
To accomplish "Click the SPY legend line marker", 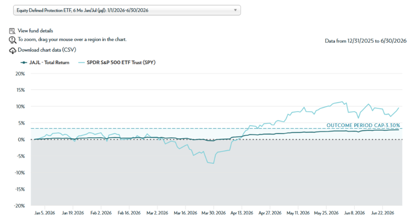I will tap(82, 63).
